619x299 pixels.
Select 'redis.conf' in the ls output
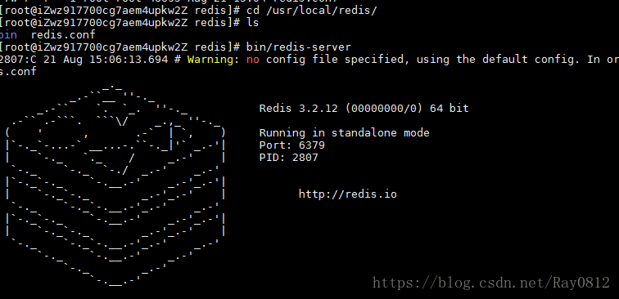[x=63, y=34]
